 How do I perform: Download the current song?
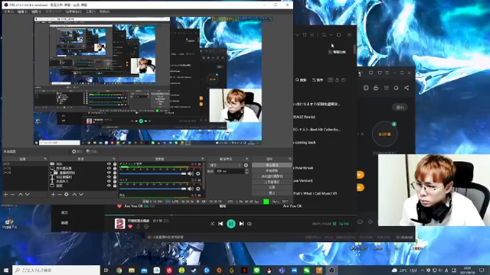pyautogui.click(x=138, y=227)
